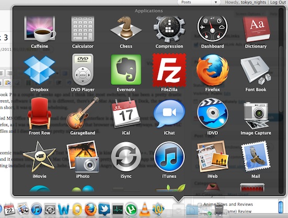The width and height of the screenshot is (288, 218).
Task: Launch Mail stamp icon
Action: pyautogui.click(x=256, y=157)
